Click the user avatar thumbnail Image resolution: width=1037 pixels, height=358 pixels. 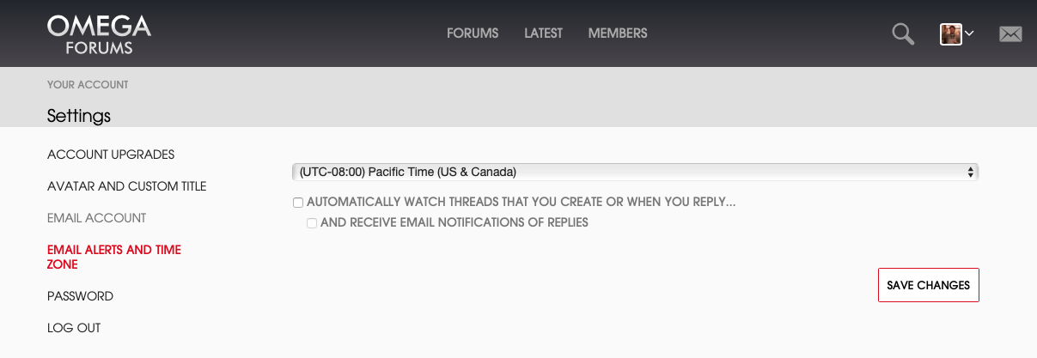pos(950,34)
